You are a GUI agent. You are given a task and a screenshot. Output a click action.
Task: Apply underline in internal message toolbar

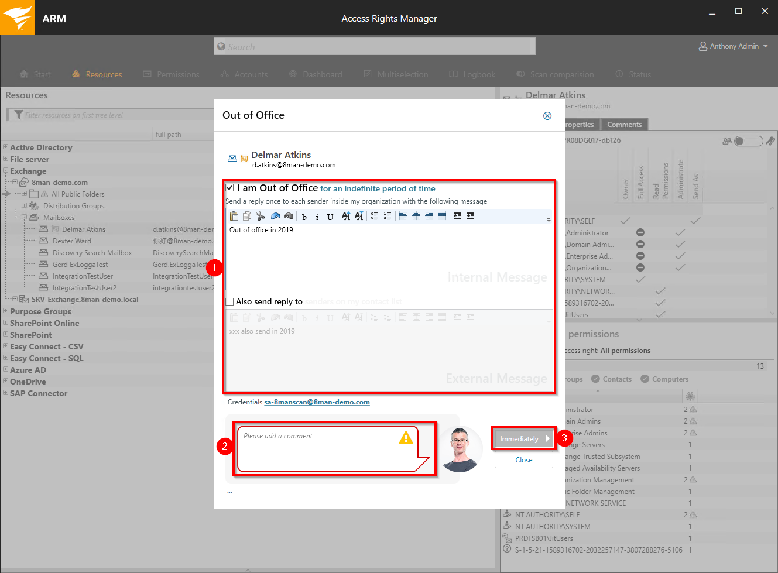click(330, 217)
